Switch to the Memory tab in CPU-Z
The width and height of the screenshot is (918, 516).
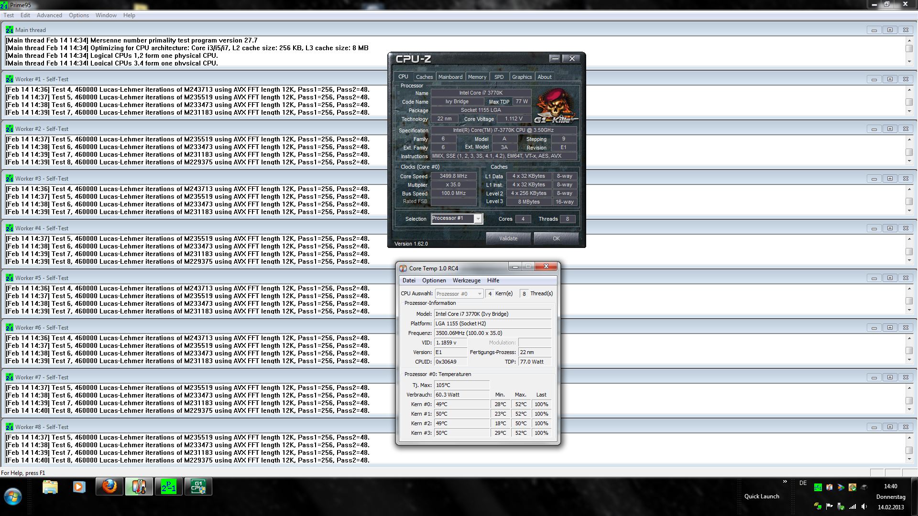[477, 77]
